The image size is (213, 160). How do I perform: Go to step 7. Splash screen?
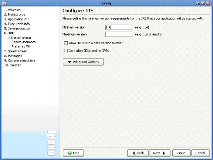[16, 51]
